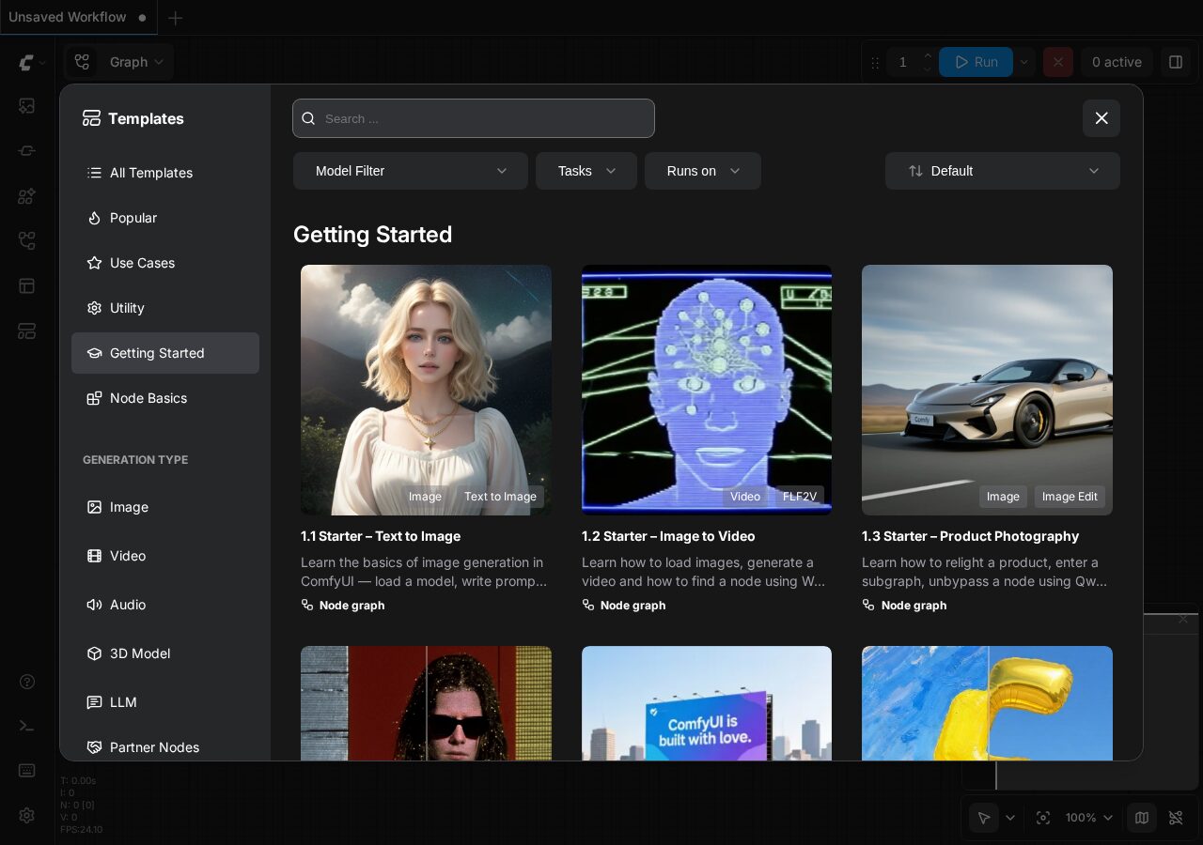Add a new workflow tab with plus icon

[x=175, y=18]
